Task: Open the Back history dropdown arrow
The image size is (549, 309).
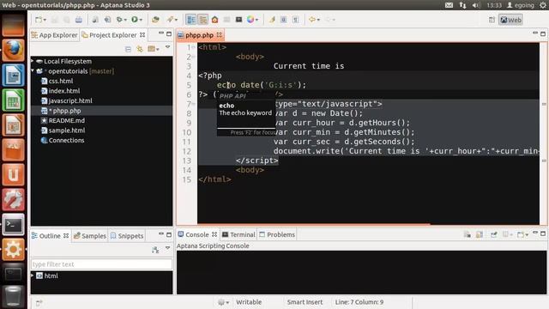Action: pos(318,20)
